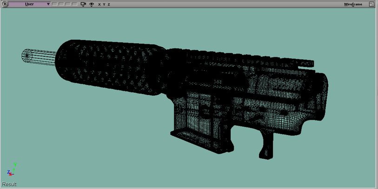Click the third view memo slot

coord(68,4)
